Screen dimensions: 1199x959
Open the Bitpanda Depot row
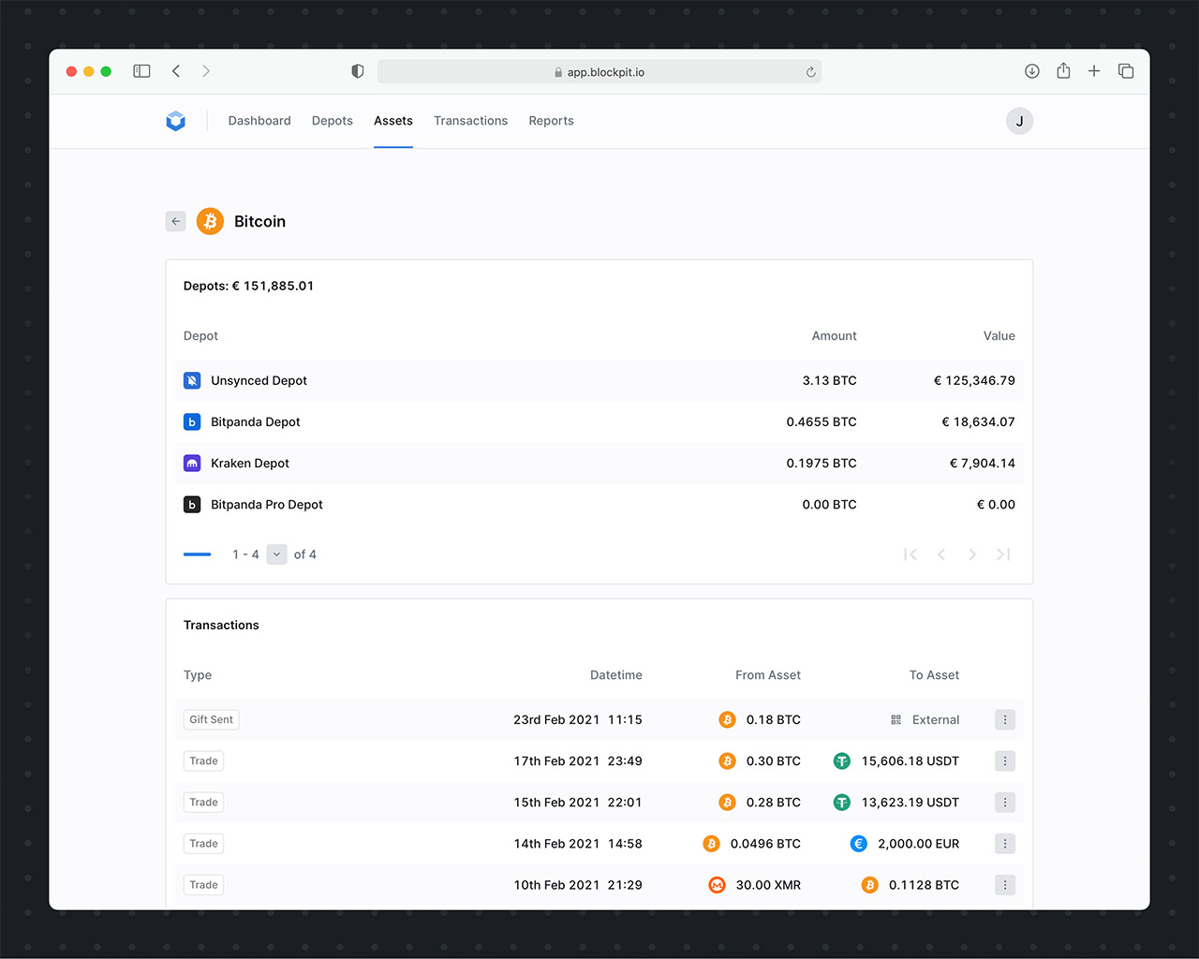pos(599,421)
